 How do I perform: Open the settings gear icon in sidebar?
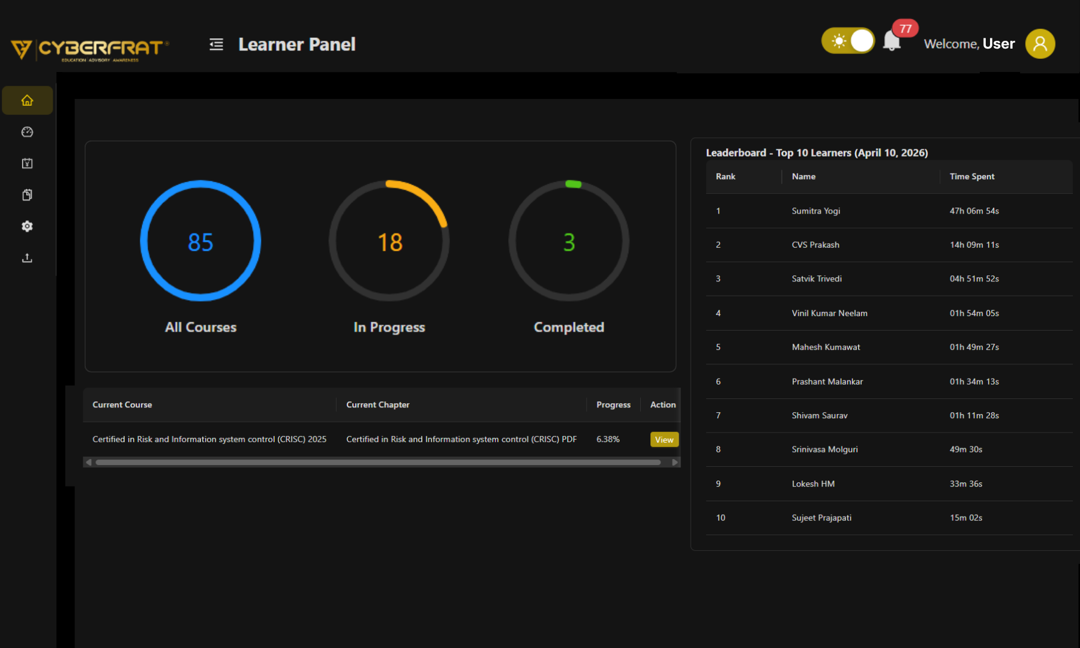(x=27, y=226)
